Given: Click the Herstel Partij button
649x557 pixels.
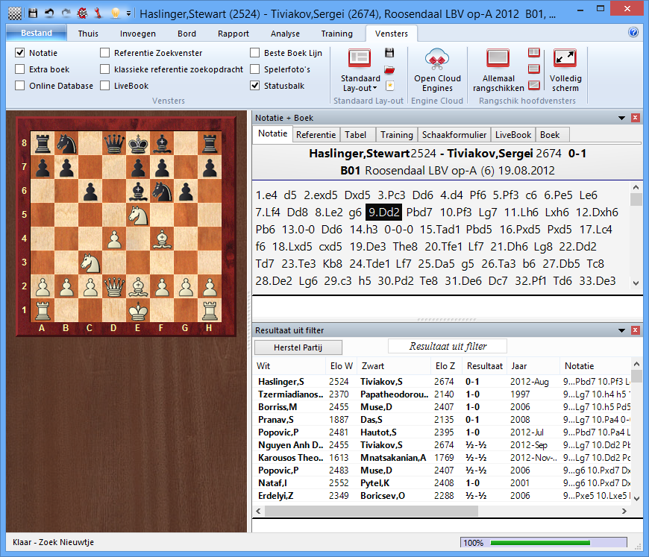Looking at the screenshot, I should pyautogui.click(x=298, y=347).
